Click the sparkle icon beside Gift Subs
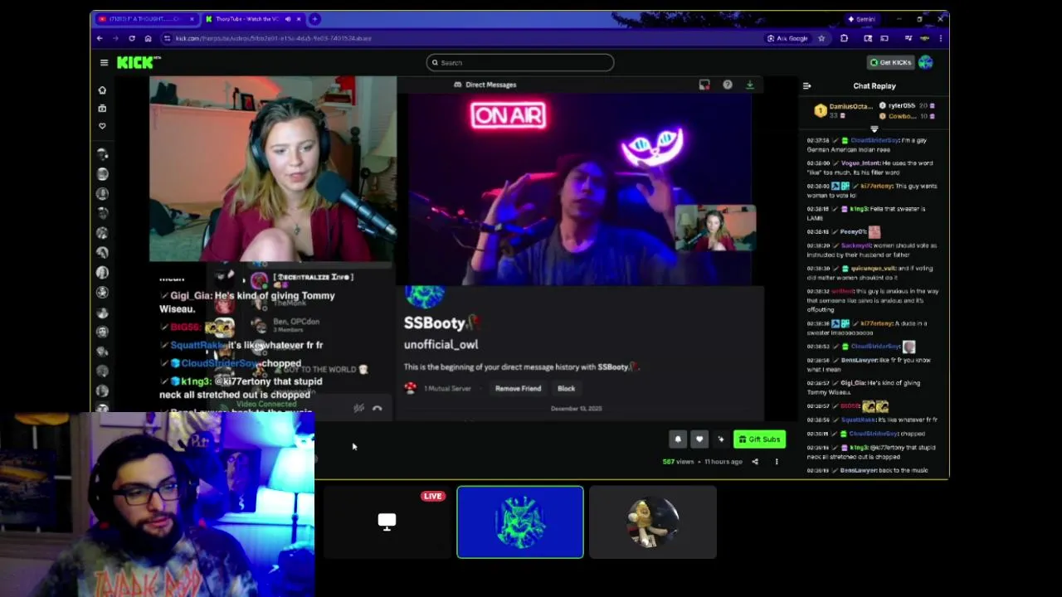Screen dimensions: 1062x597 (720, 439)
